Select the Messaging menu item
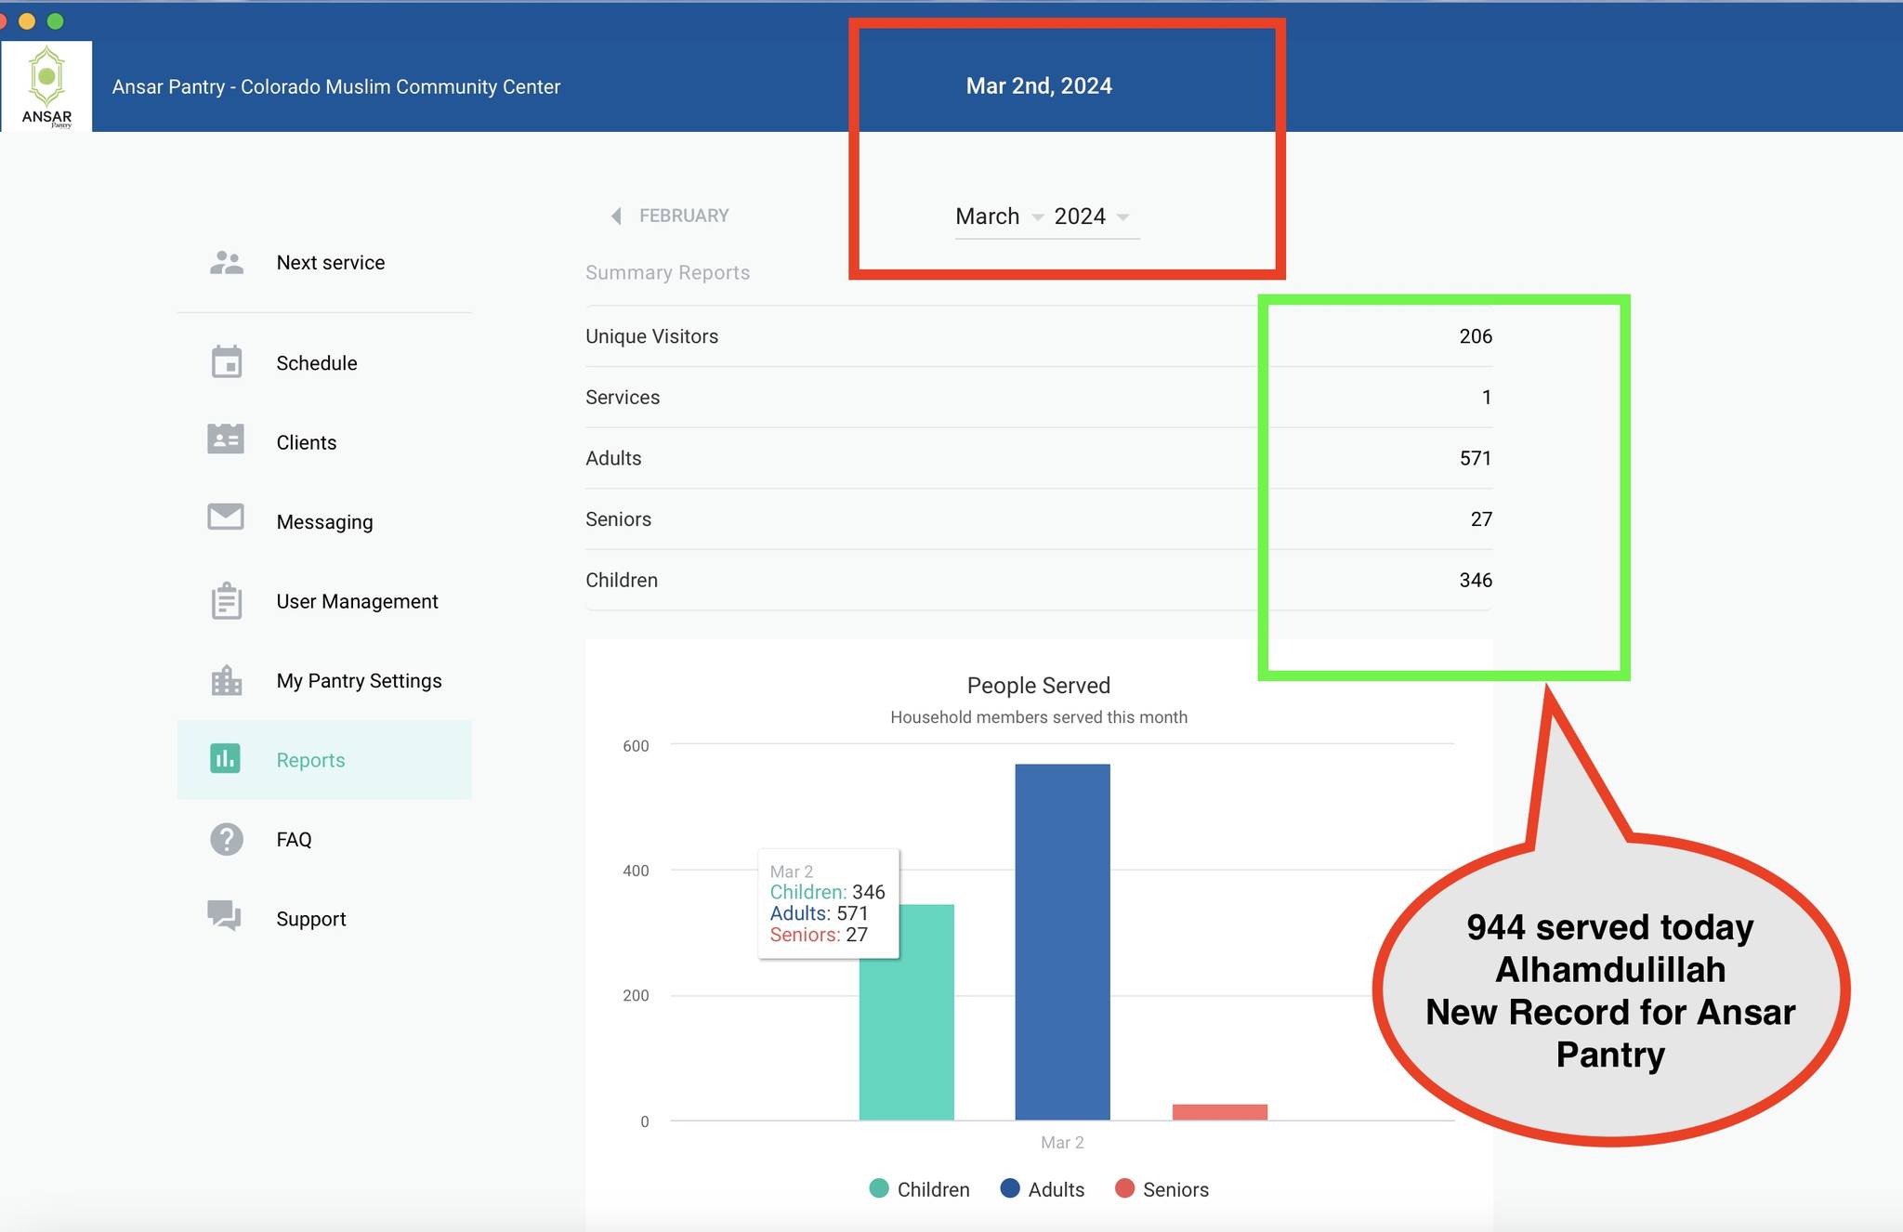The width and height of the screenshot is (1903, 1232). coord(324,522)
